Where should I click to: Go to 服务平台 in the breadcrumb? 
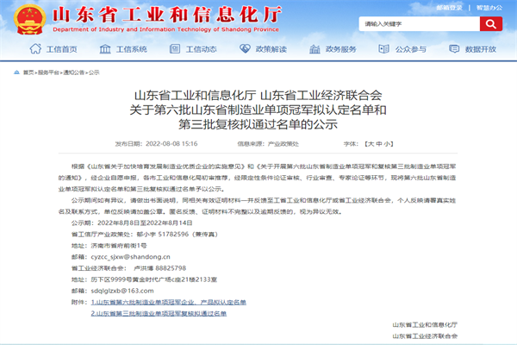click(48, 72)
